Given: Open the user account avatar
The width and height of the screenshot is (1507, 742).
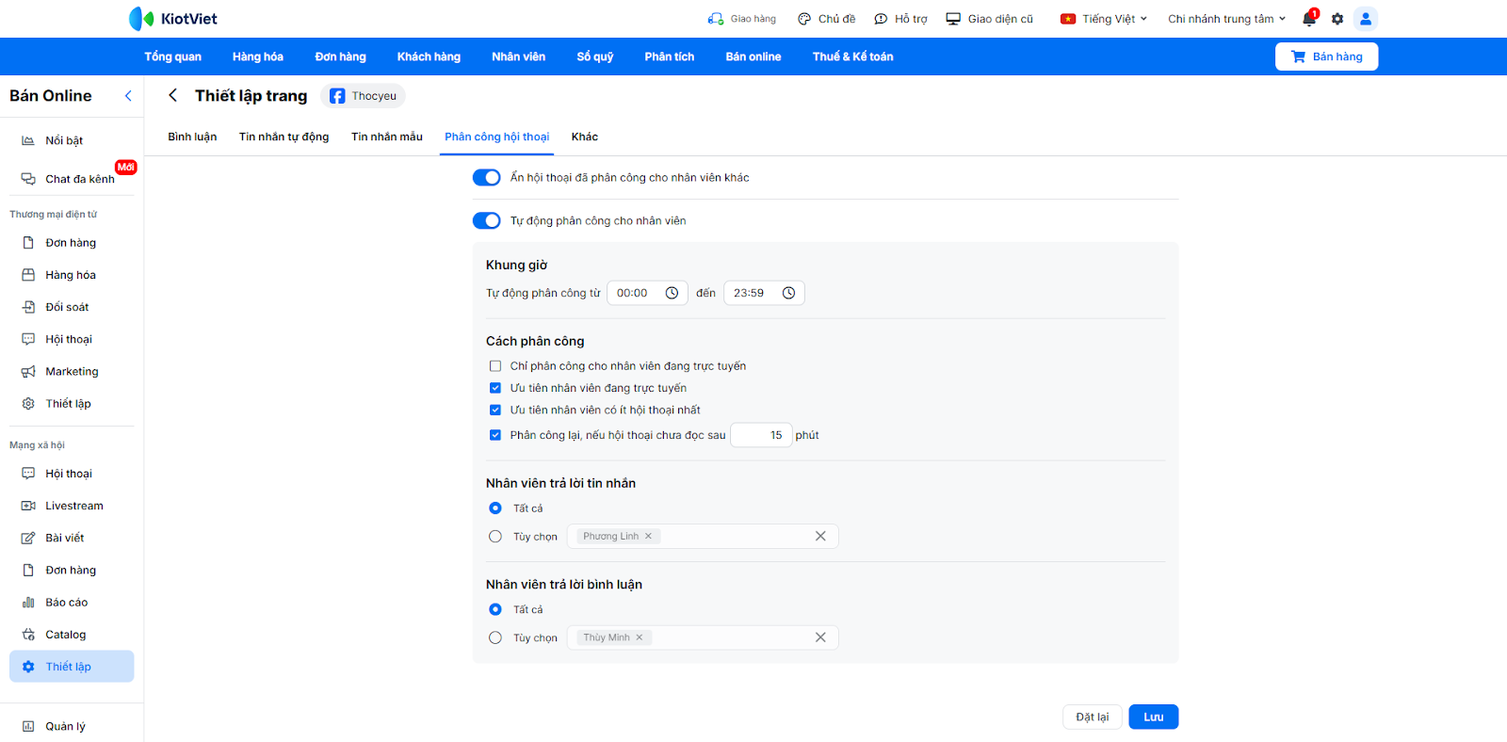Looking at the screenshot, I should pos(1365,19).
